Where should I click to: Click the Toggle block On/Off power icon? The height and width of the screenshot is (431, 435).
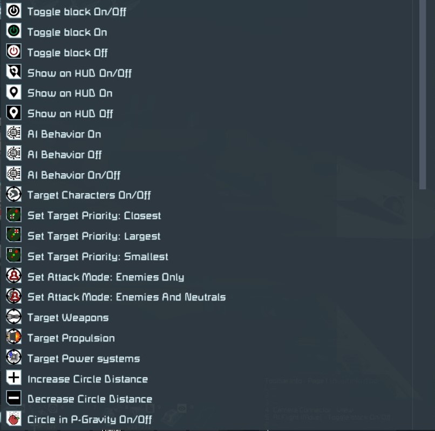tap(13, 11)
